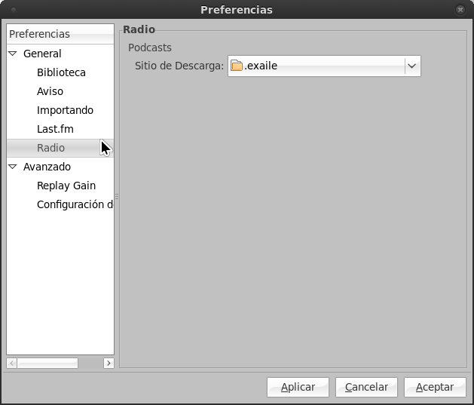The height and width of the screenshot is (405, 474).
Task: Collapse the General tree section
Action: click(x=13, y=54)
